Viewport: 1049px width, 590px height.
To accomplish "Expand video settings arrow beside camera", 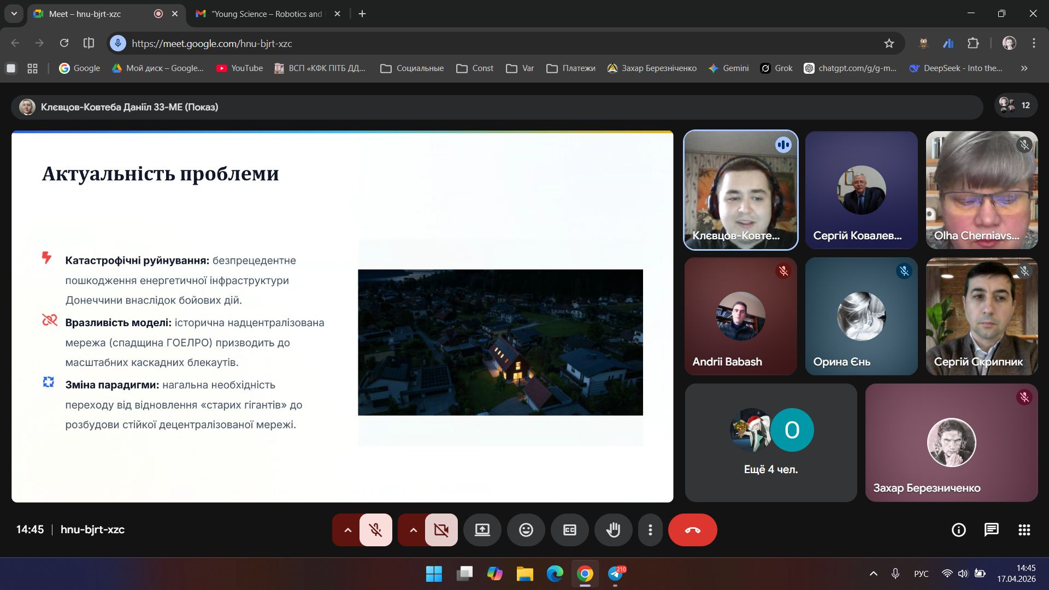I will pos(413,530).
